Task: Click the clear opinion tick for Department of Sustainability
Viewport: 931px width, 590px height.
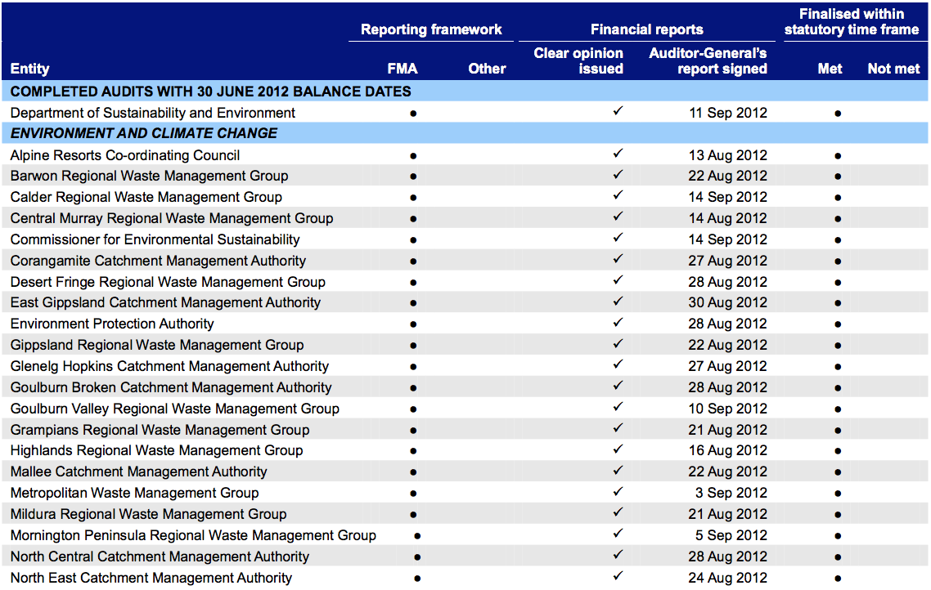Action: tap(618, 110)
